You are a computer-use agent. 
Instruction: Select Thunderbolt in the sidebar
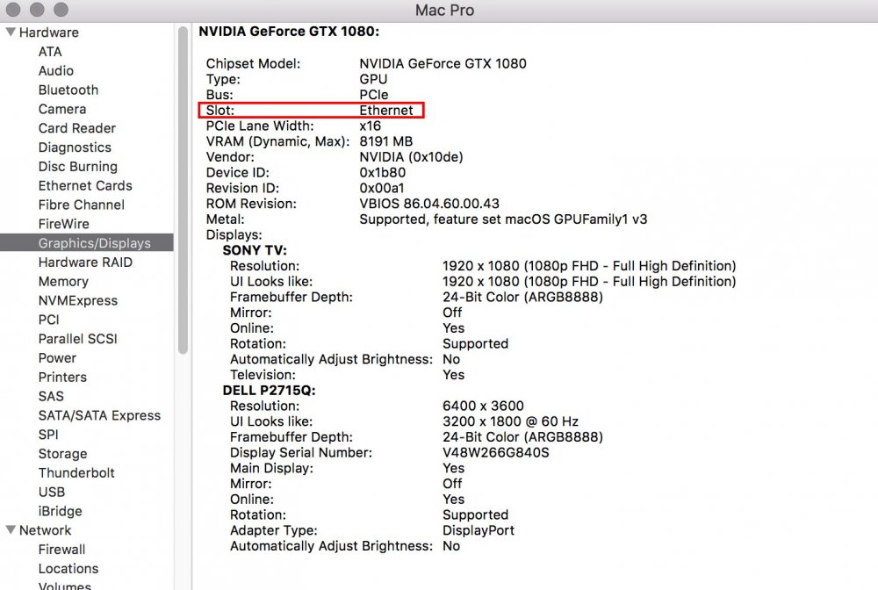point(76,472)
